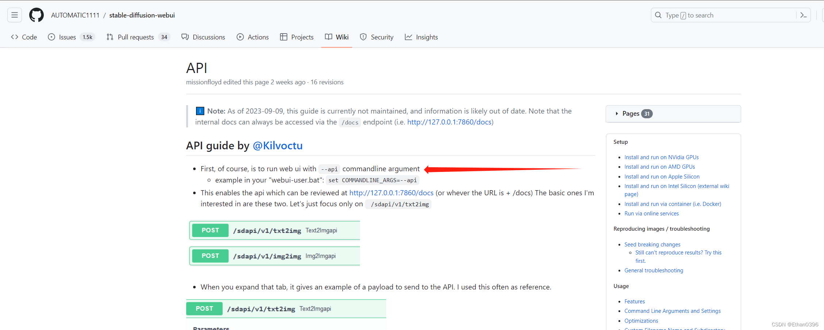
Task: Switch to the Actions tab
Action: click(x=253, y=37)
